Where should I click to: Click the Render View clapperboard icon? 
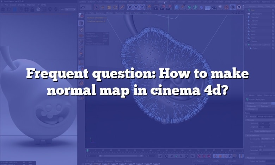[155, 7]
